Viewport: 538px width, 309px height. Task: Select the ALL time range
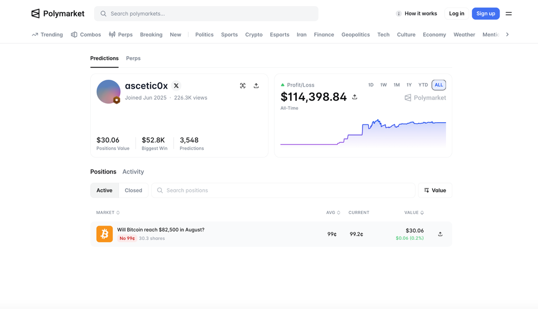pos(439,85)
